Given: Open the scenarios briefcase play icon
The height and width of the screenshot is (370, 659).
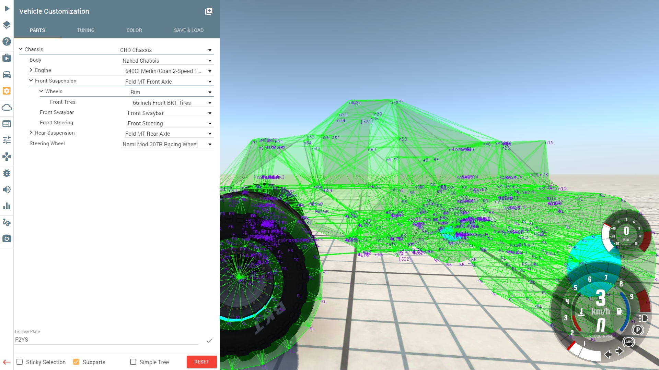Looking at the screenshot, I should (7, 58).
